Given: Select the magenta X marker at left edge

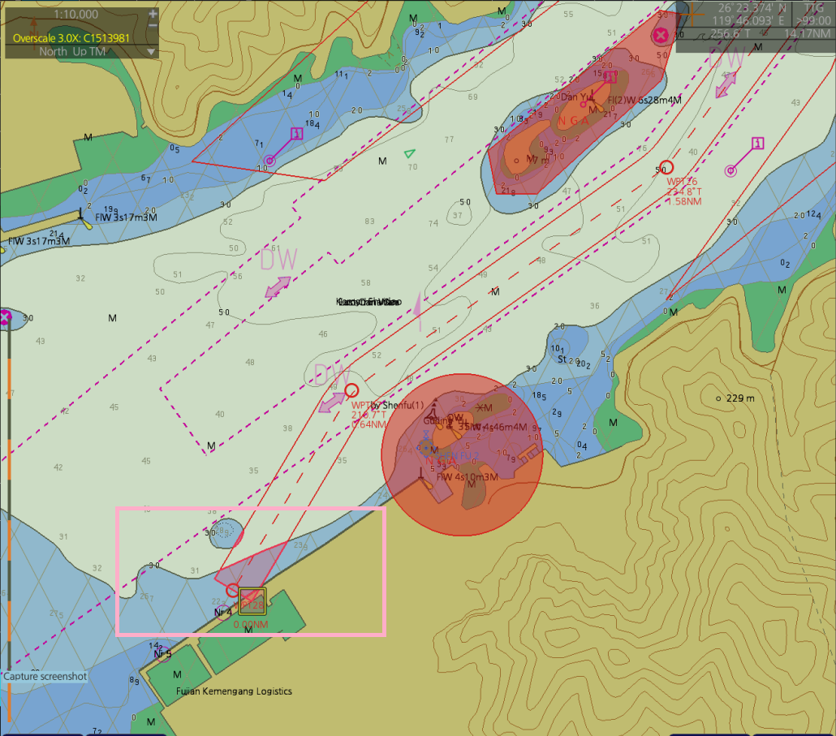Looking at the screenshot, I should [x=5, y=316].
